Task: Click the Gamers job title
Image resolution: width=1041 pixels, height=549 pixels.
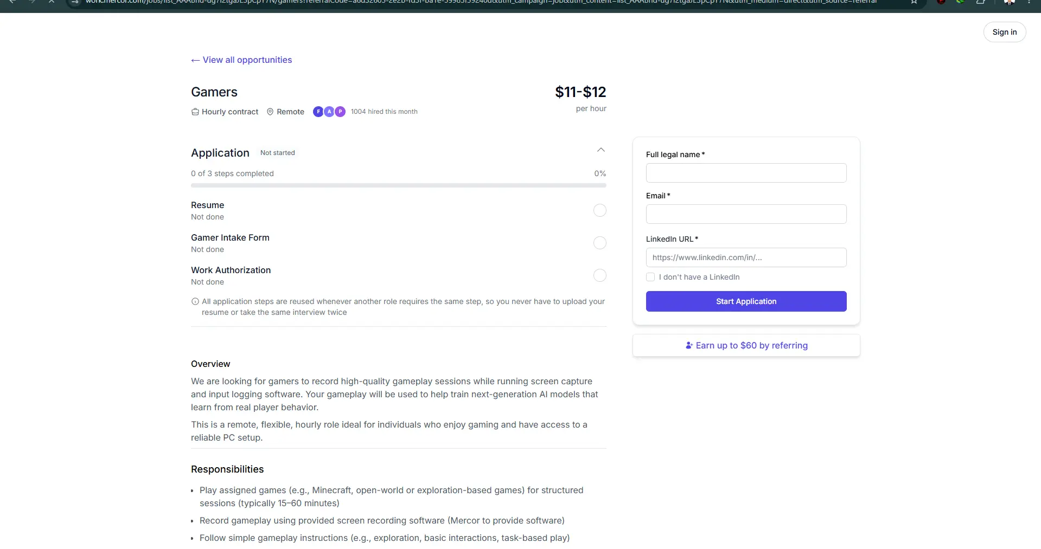Action: pyautogui.click(x=214, y=92)
